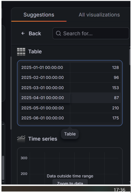Viewport: 131px width, 193px height.
Task: Go back with the Back button
Action: click(x=31, y=33)
